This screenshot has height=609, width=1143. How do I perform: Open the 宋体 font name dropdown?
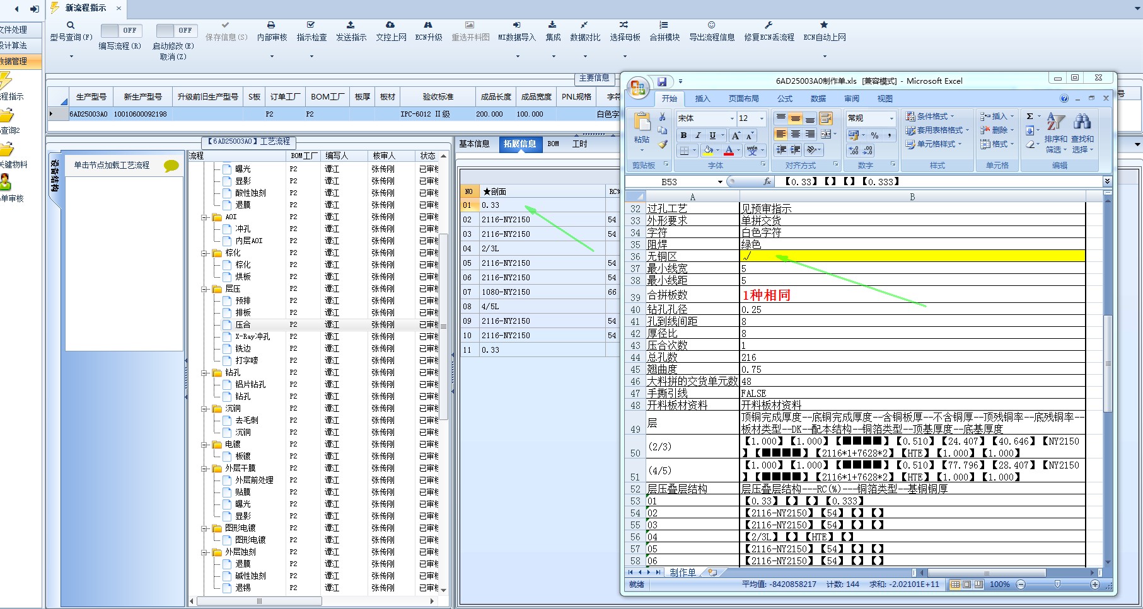pos(732,118)
